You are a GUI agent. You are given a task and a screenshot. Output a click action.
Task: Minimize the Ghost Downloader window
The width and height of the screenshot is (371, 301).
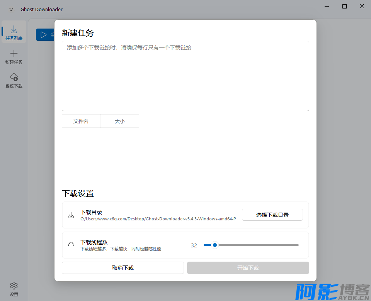tap(327, 7)
